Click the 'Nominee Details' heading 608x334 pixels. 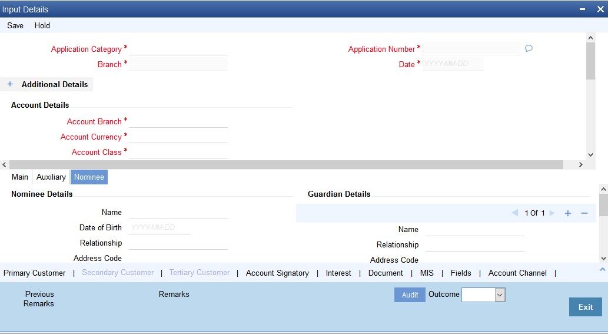click(x=42, y=194)
